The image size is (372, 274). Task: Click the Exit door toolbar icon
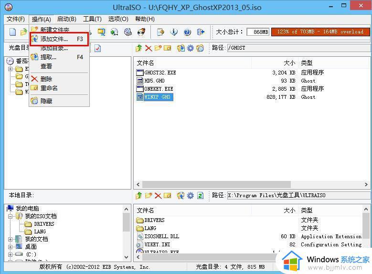click(201, 32)
